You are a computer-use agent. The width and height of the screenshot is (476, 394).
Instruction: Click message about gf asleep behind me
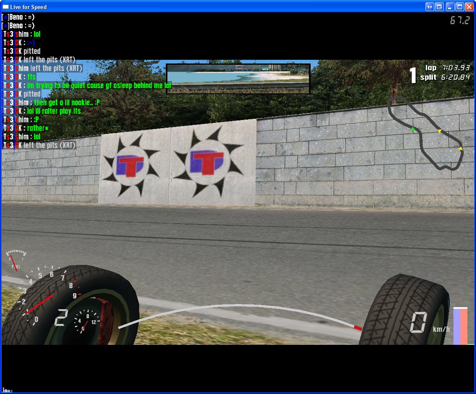tap(87, 86)
